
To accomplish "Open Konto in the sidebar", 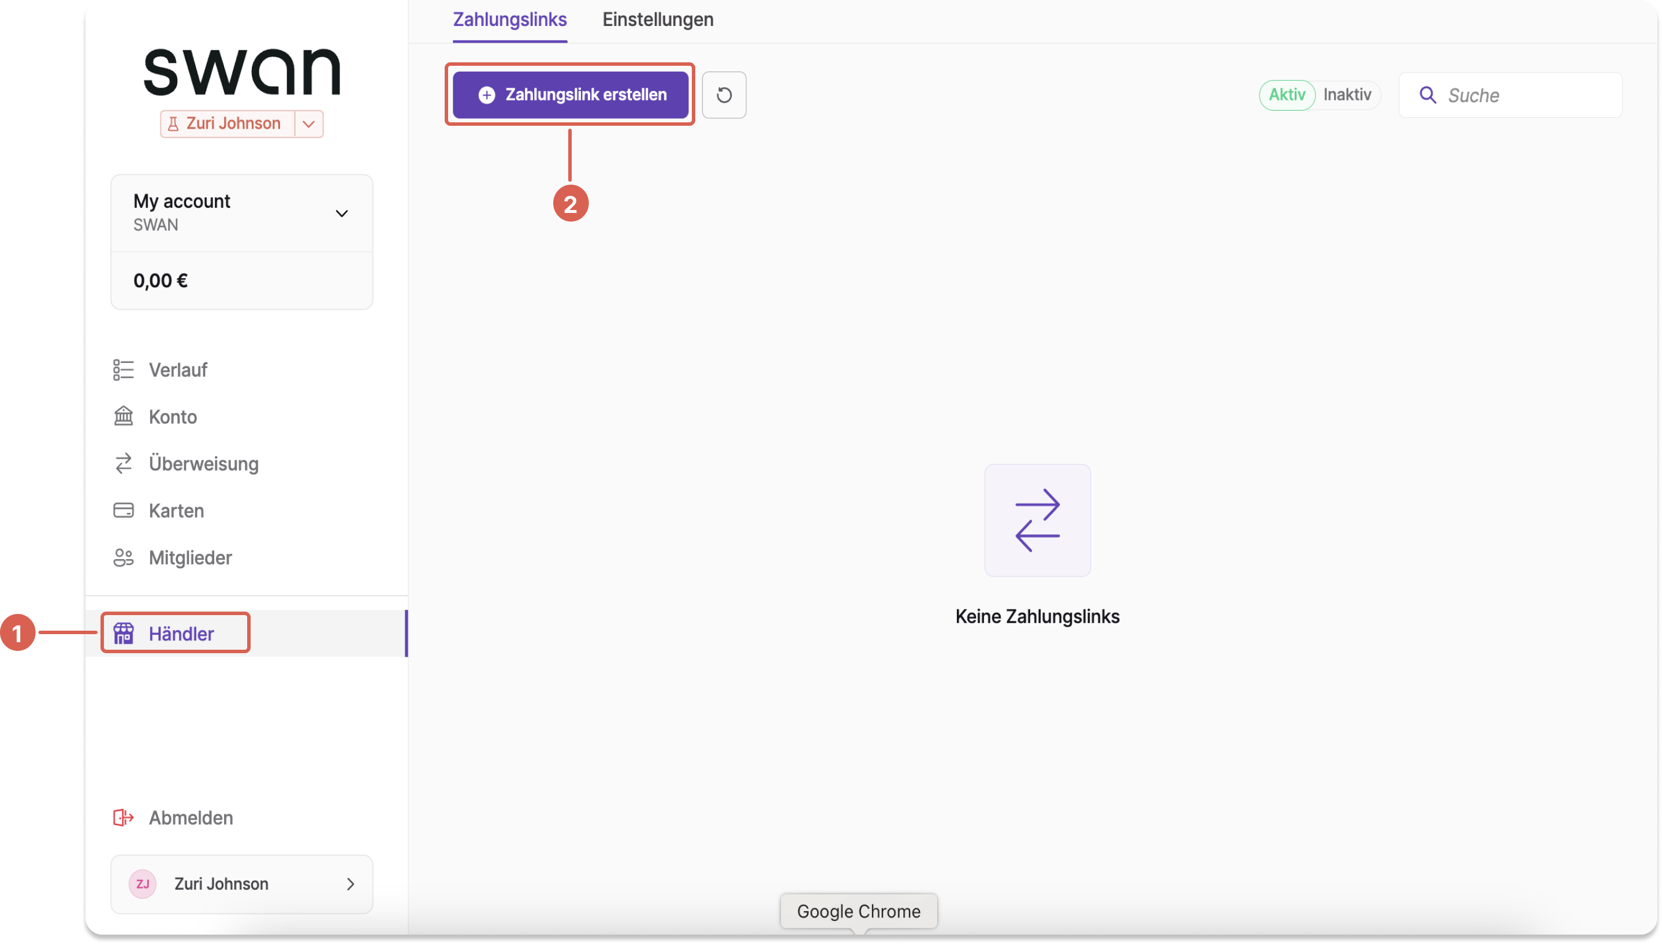I will point(247,416).
